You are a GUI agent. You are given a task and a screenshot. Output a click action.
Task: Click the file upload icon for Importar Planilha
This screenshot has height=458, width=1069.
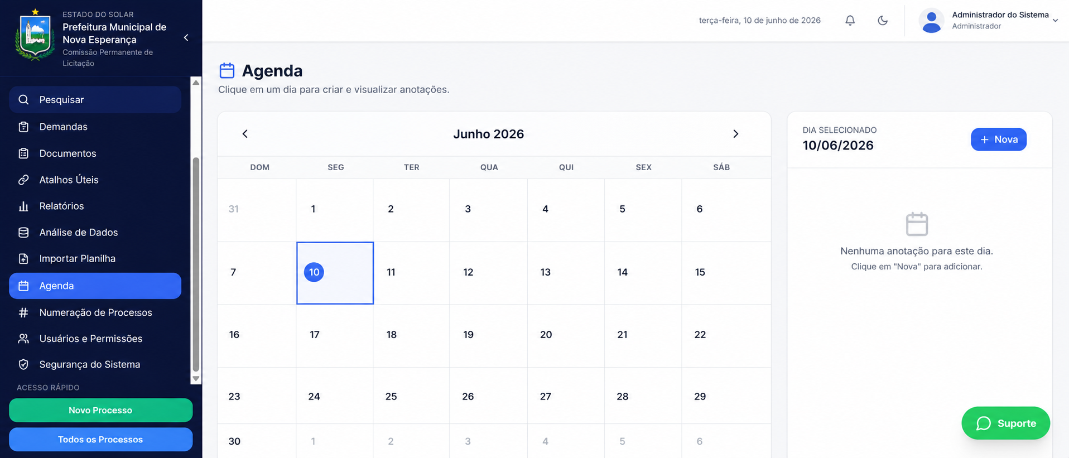pos(23,258)
